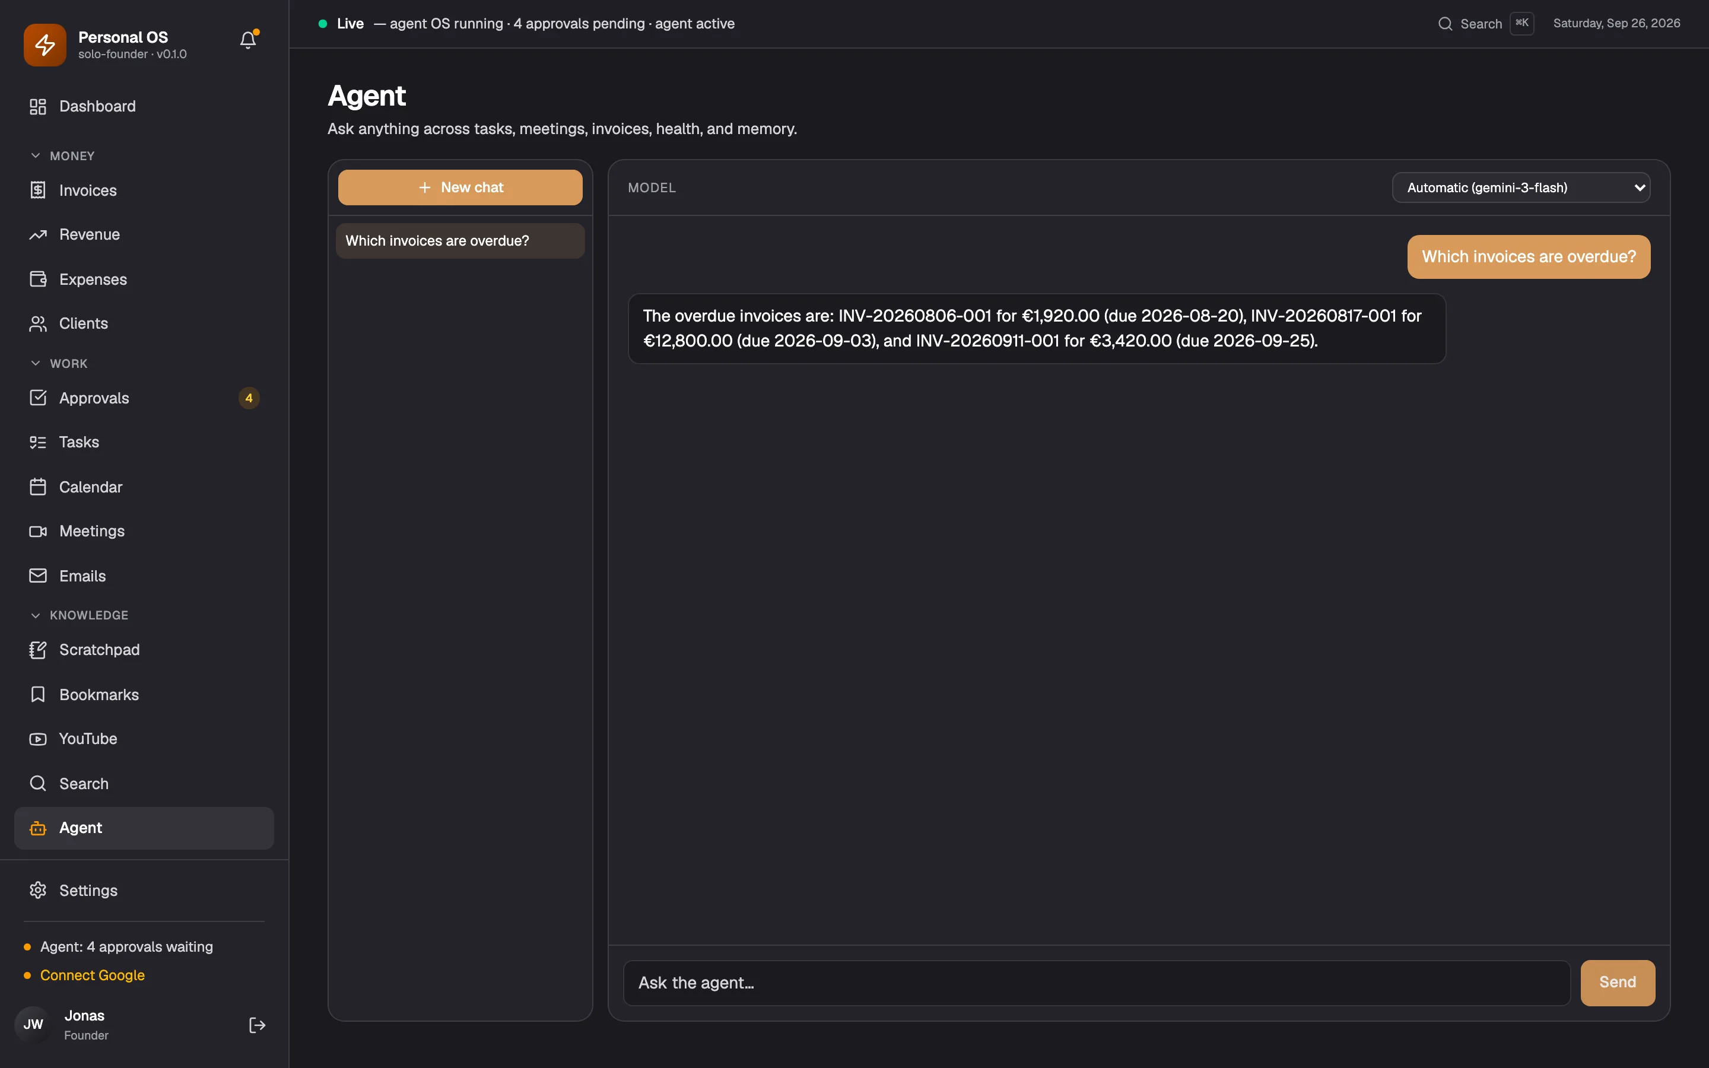
Task: Start a New chat
Action: point(460,188)
